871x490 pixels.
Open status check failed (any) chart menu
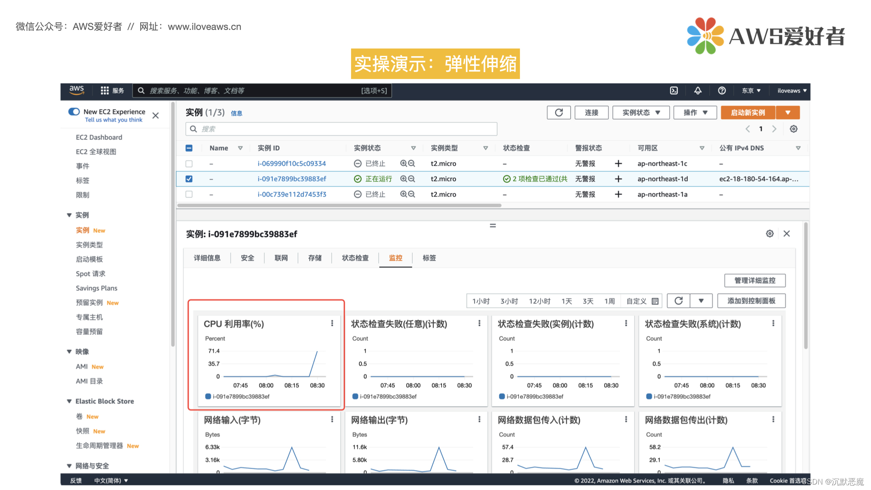pos(479,323)
